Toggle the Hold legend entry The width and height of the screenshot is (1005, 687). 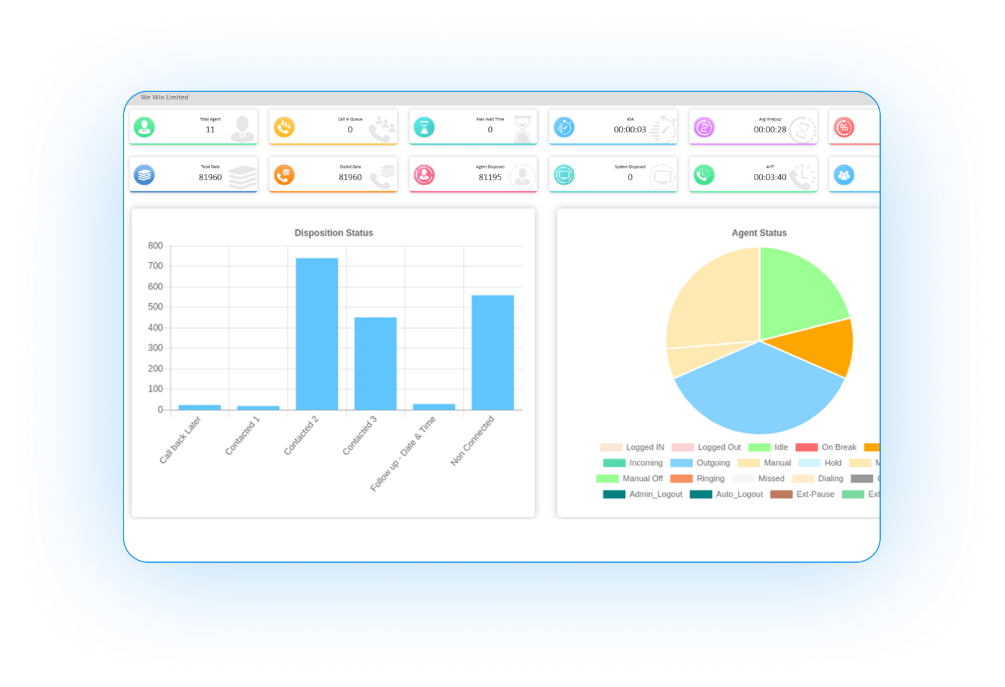[x=820, y=463]
